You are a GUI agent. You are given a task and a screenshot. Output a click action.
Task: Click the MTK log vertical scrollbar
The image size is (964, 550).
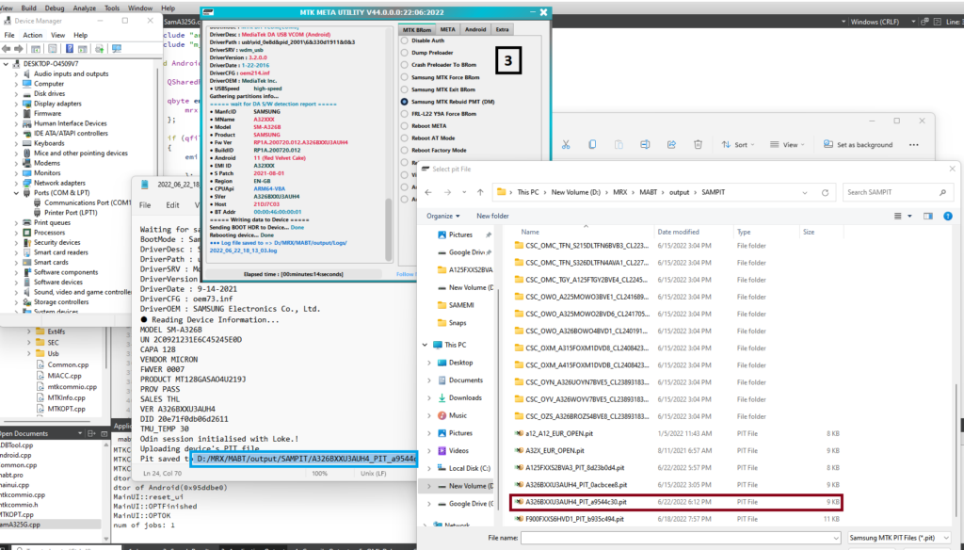[388, 229]
